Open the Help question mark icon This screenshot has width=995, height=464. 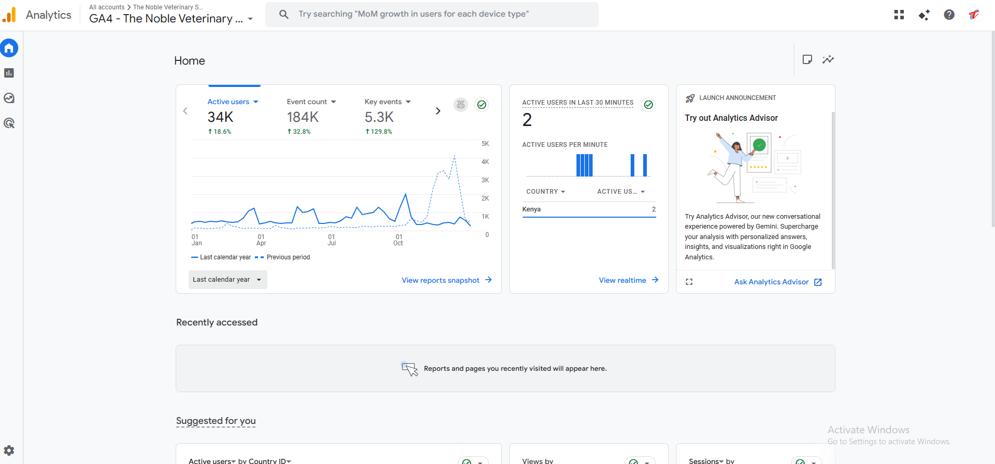[x=949, y=15]
